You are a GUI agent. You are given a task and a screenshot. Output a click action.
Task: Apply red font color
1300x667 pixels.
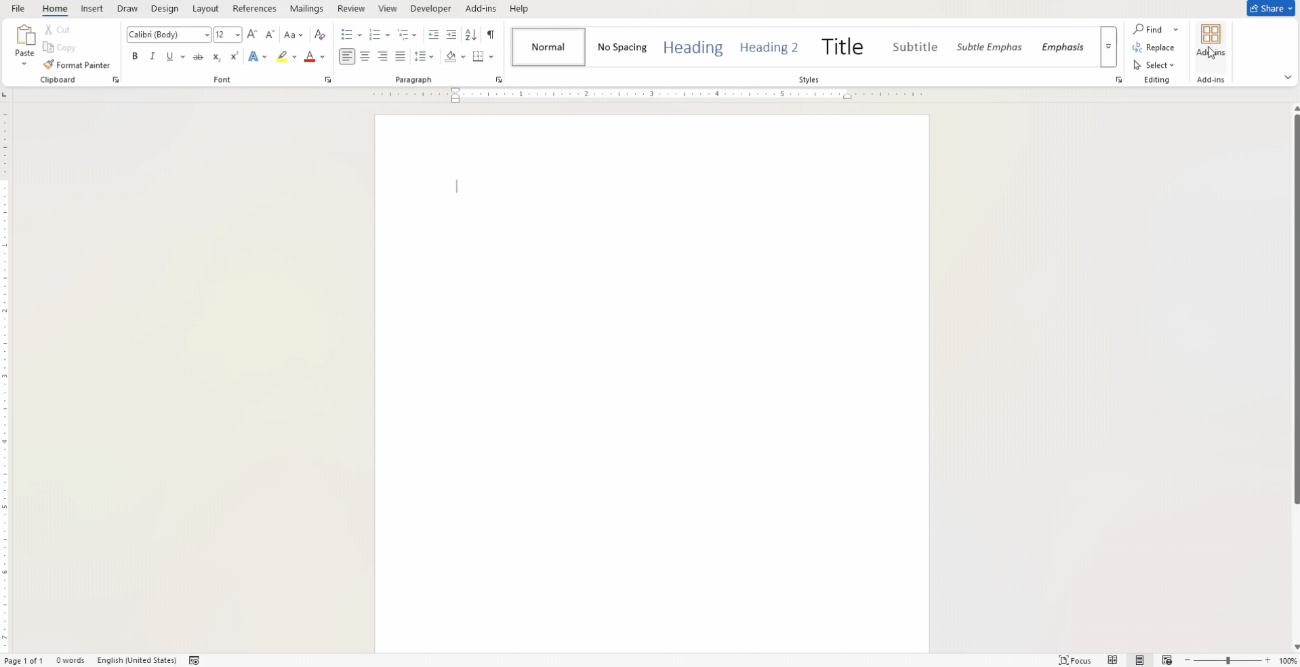pos(310,57)
